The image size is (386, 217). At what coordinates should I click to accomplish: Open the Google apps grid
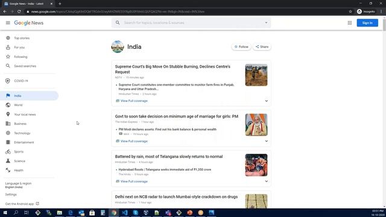[x=350, y=23]
